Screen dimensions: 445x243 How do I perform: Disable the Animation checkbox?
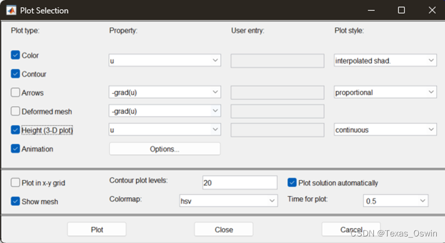(15, 149)
